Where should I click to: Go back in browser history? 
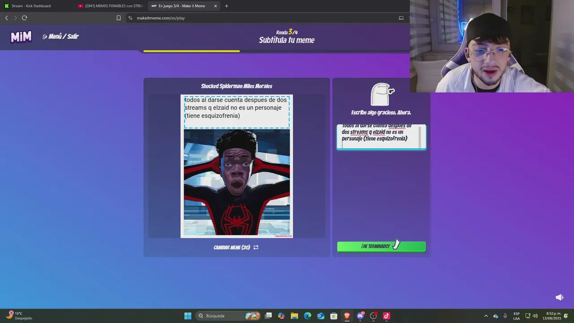[6, 18]
